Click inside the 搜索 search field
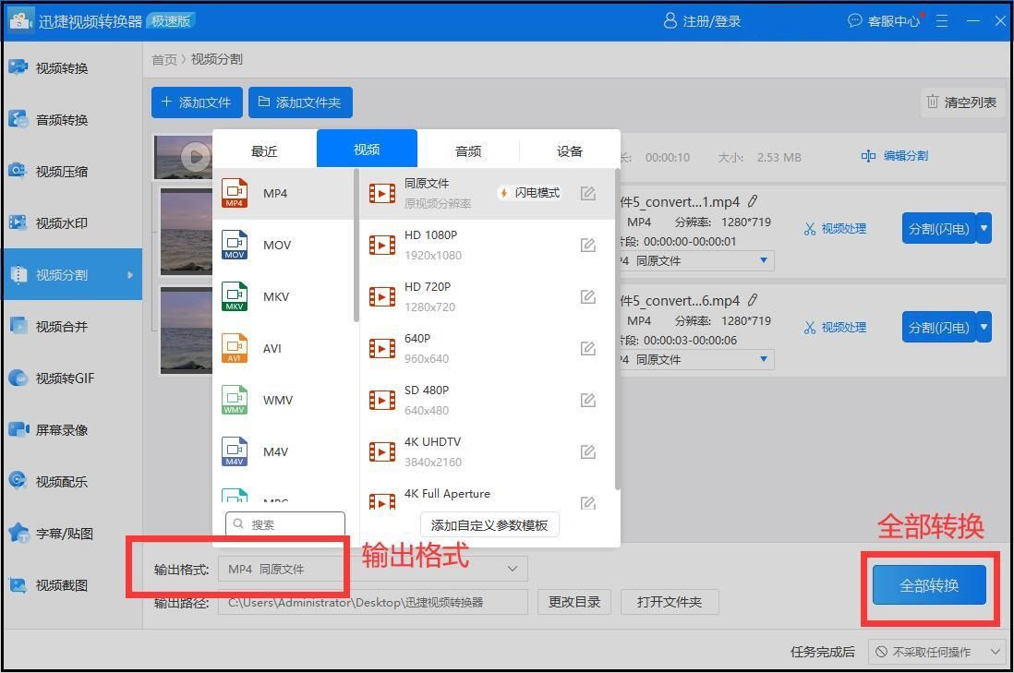 (x=286, y=523)
